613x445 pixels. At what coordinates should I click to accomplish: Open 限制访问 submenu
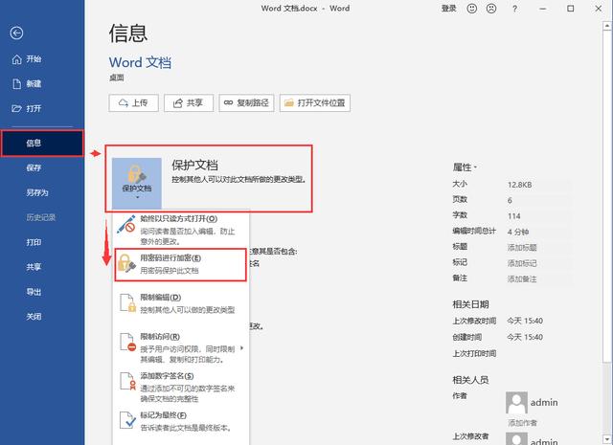coord(181,347)
